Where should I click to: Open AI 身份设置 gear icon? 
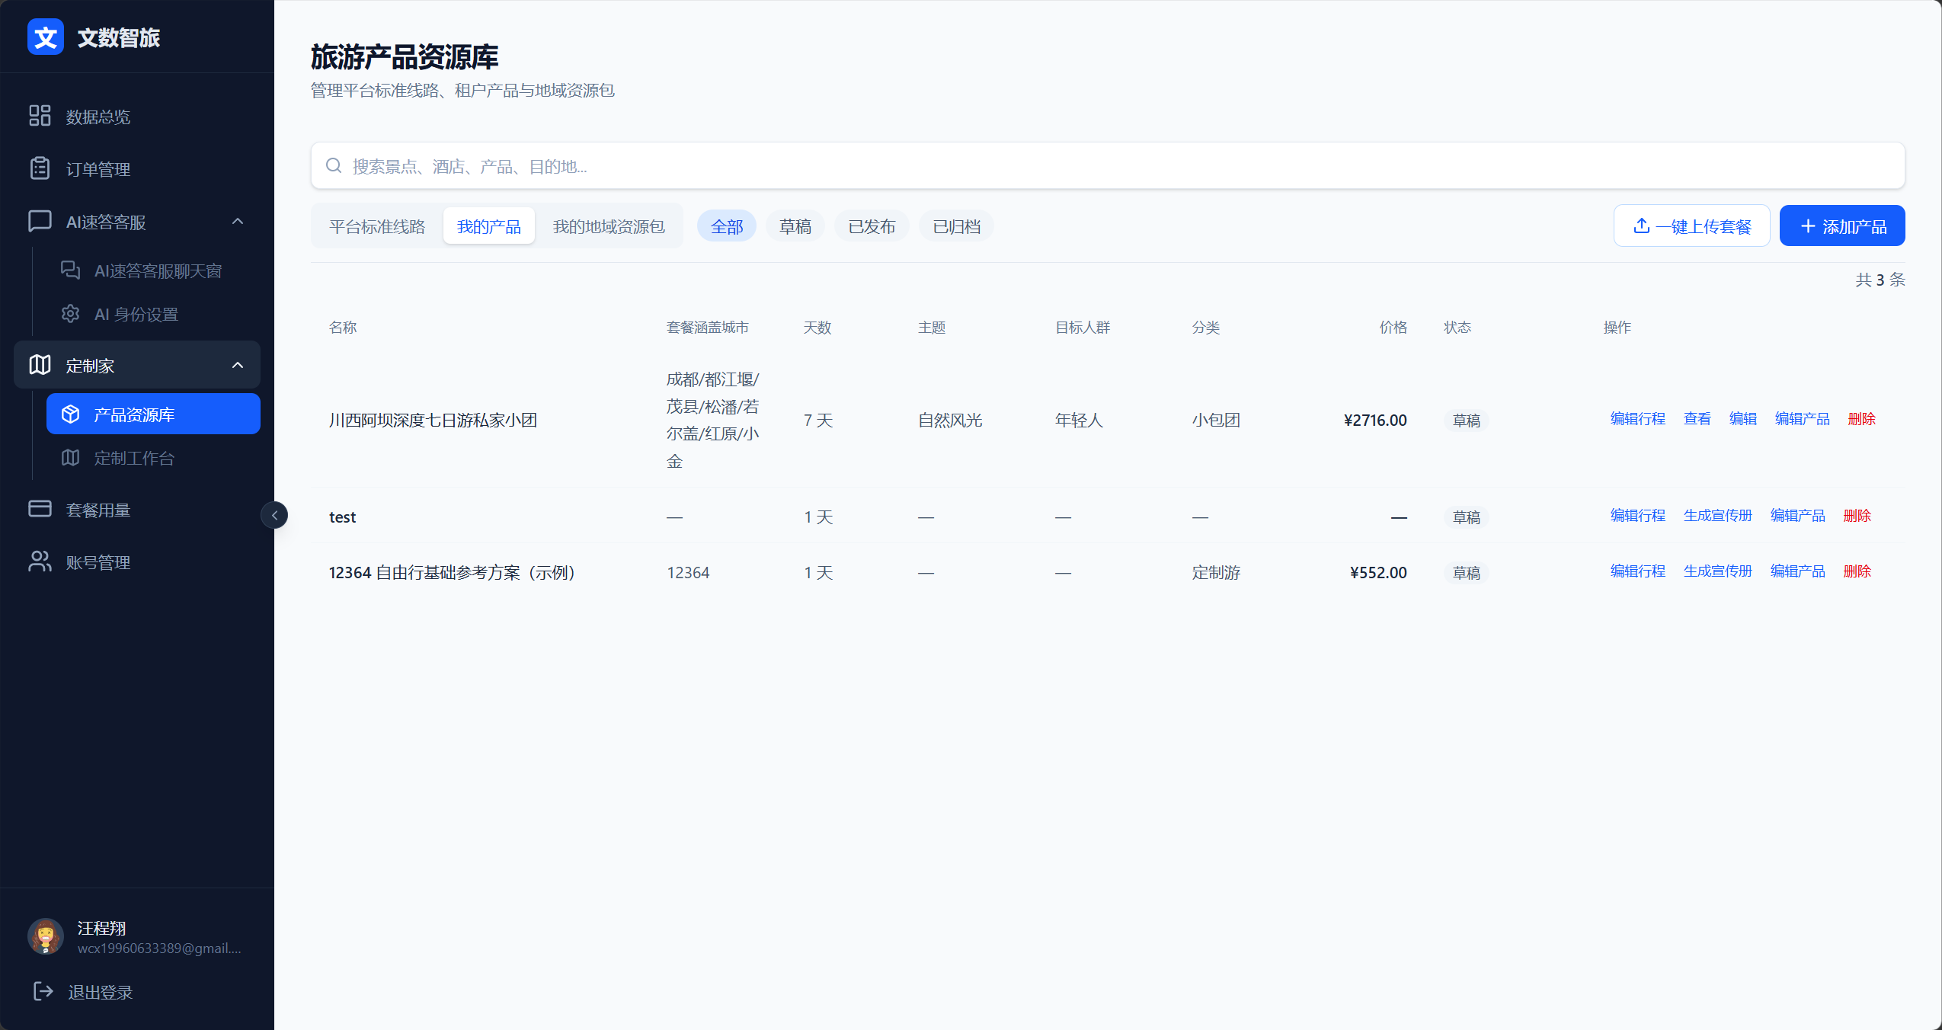71,314
